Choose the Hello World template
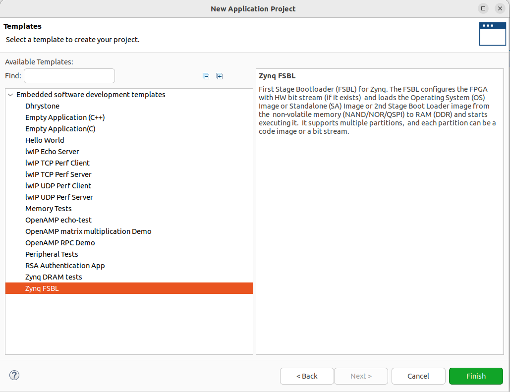This screenshot has width=510, height=392. pyautogui.click(x=45, y=140)
